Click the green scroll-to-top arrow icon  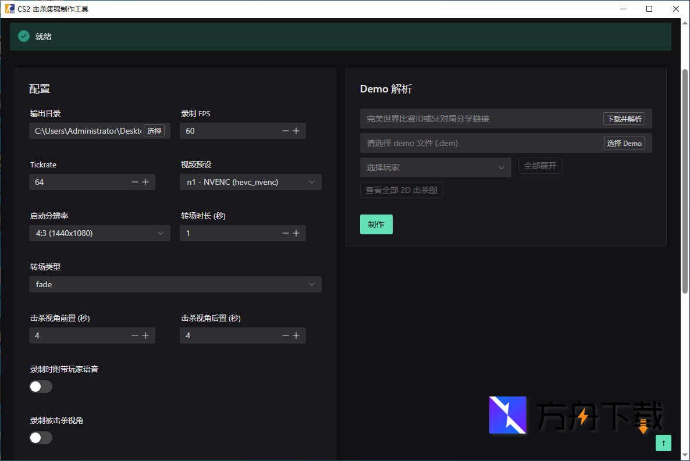(663, 442)
